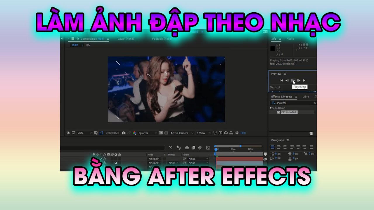The height and width of the screenshot is (210, 374).
Task: Select justify all in Paragraph panel
Action: (x=311, y=147)
